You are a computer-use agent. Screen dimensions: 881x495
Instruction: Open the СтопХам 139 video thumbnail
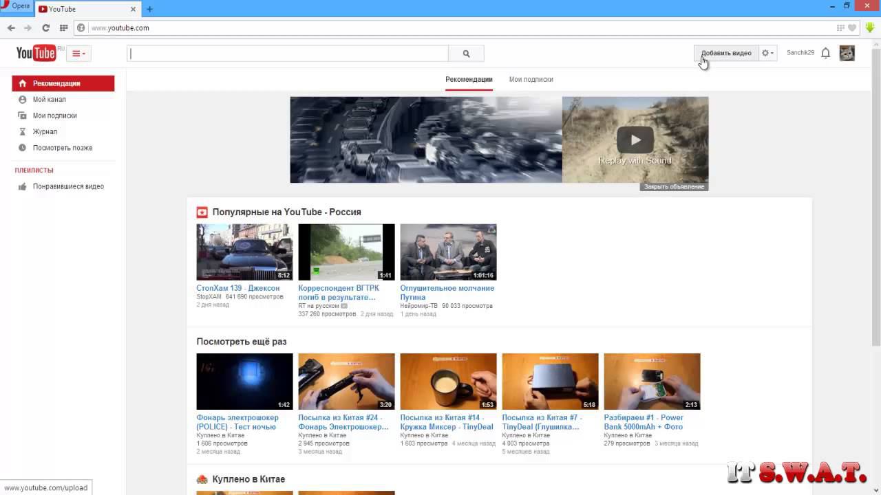(x=244, y=252)
